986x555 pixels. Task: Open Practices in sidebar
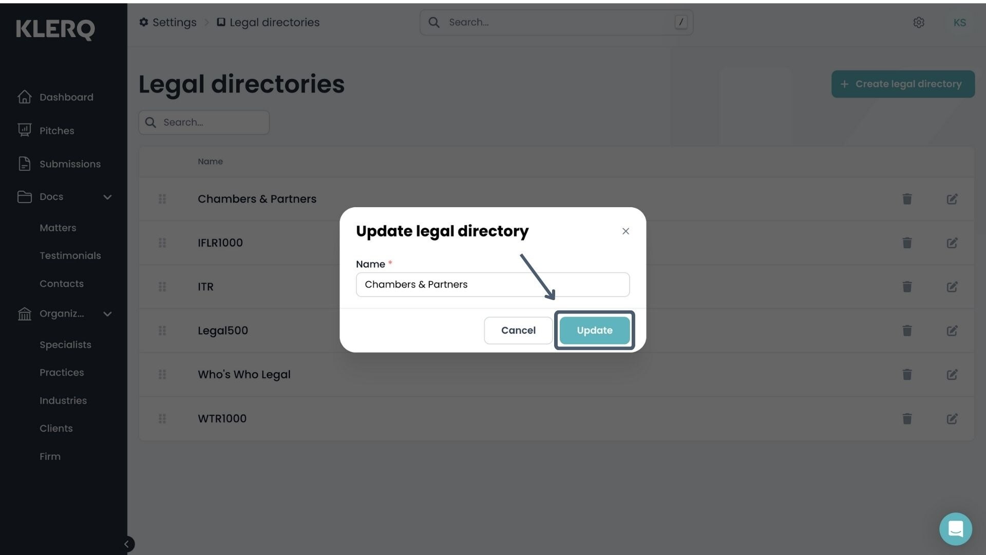[62, 373]
